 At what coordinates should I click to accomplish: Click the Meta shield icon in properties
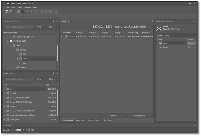click(160, 43)
